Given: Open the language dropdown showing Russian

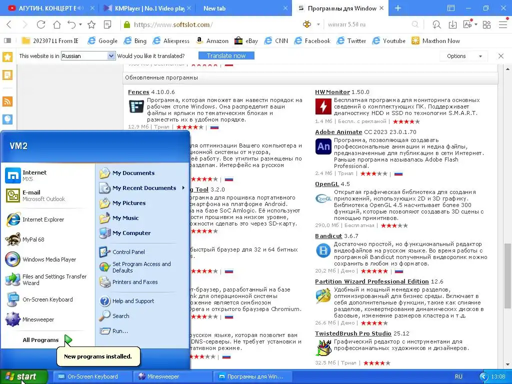Looking at the screenshot, I should [88, 56].
